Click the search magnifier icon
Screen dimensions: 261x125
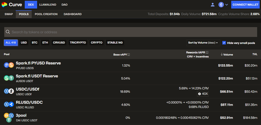[8, 32]
